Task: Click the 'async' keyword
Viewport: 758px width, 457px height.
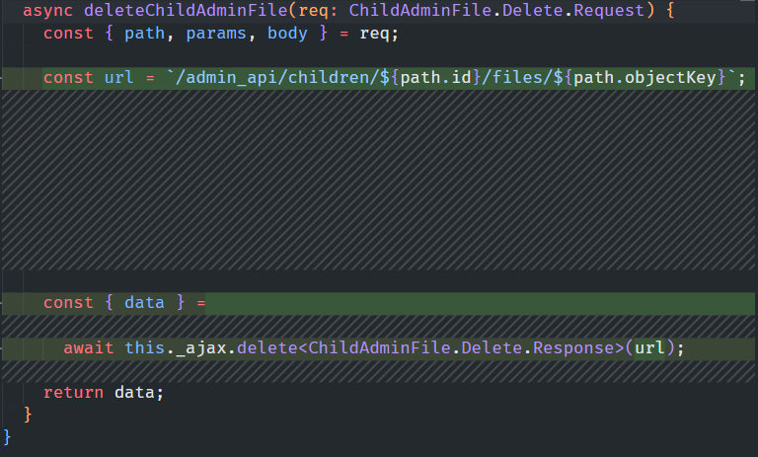Action: (x=47, y=11)
